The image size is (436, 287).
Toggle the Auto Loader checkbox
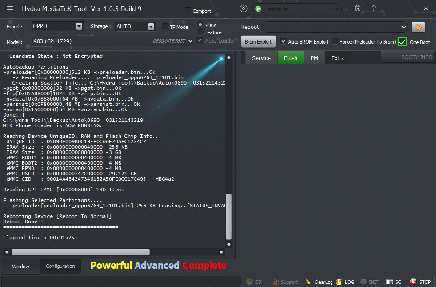[x=200, y=40]
